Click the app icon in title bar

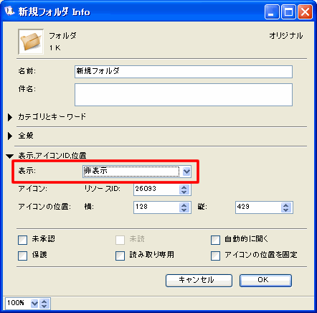coord(9,11)
